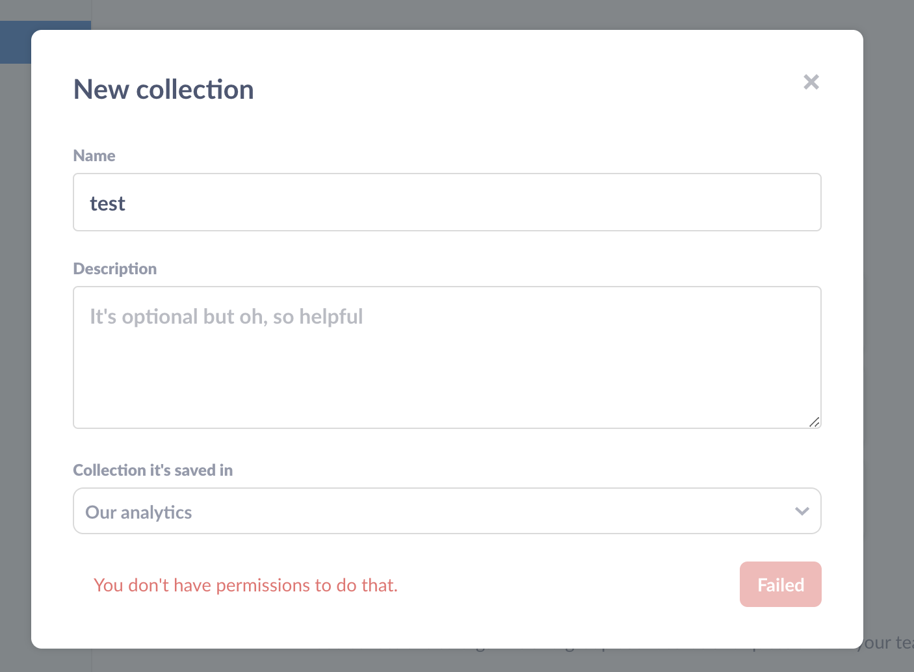Retry saving by clicking Failed
This screenshot has width=914, height=672.
[x=780, y=584]
